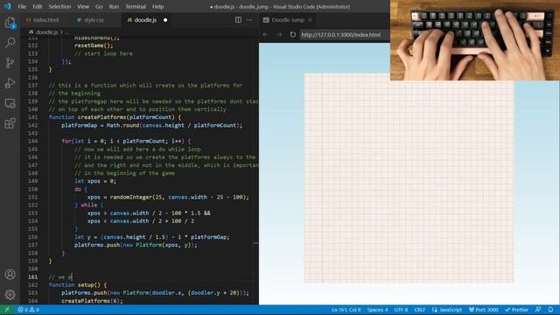Image resolution: width=560 pixels, height=315 pixels.
Task: Click the Ln 161, Col 8 status item
Action: [x=346, y=310]
